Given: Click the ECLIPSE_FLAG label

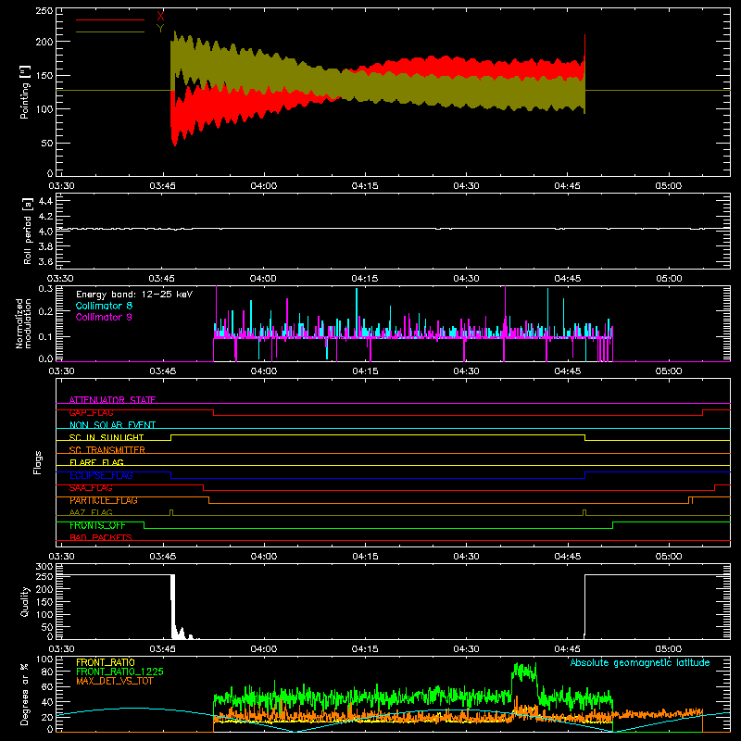Looking at the screenshot, I should [x=101, y=475].
